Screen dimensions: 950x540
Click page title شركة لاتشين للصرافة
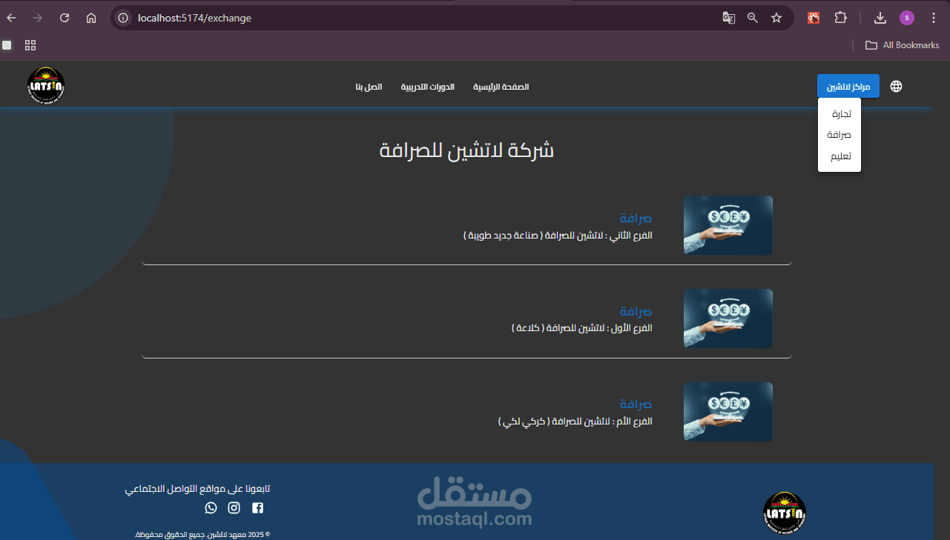click(467, 150)
